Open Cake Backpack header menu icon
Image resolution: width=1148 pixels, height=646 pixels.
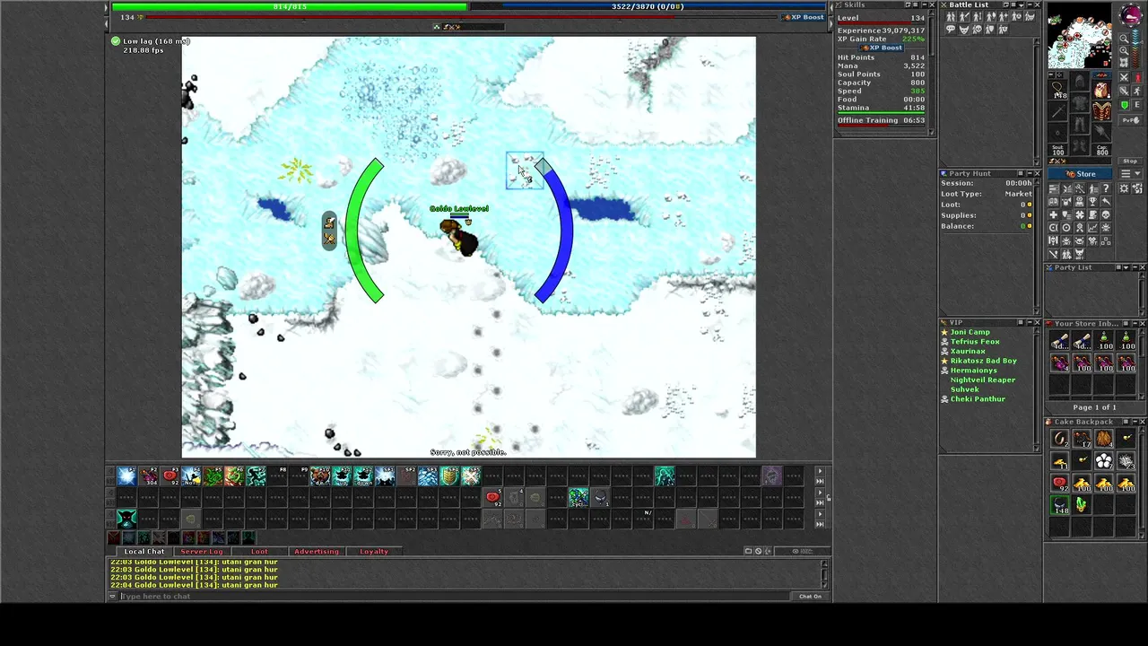coord(1126,422)
